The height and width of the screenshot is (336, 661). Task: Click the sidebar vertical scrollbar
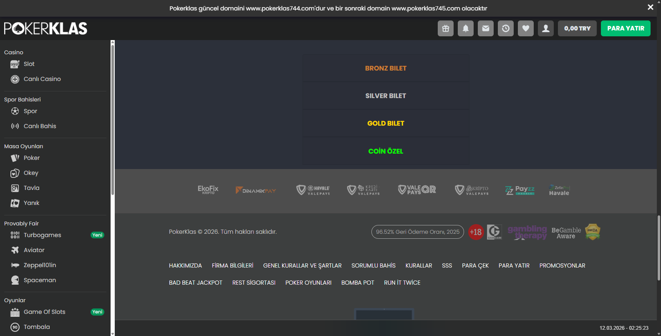point(113,120)
